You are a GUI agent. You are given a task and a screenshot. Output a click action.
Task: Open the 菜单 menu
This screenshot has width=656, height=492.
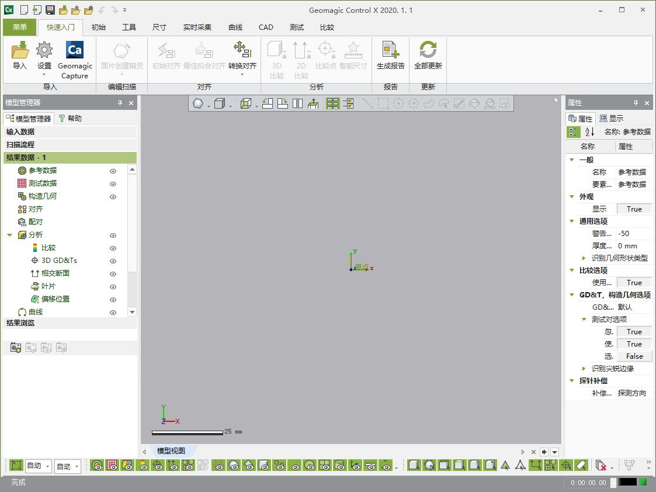point(19,27)
